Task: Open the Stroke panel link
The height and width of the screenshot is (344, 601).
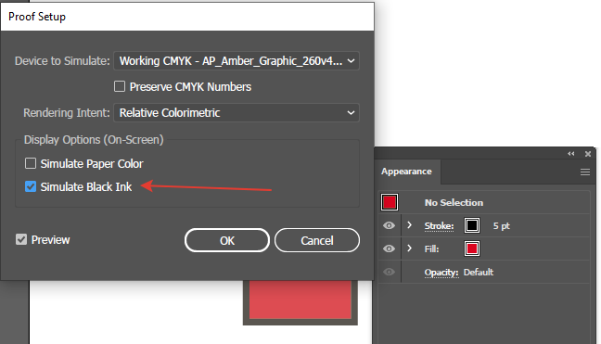Action: [439, 226]
